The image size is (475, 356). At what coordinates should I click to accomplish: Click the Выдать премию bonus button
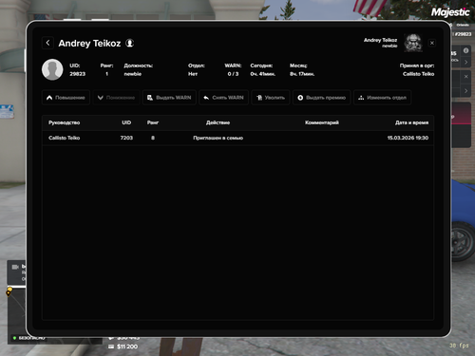click(x=321, y=98)
